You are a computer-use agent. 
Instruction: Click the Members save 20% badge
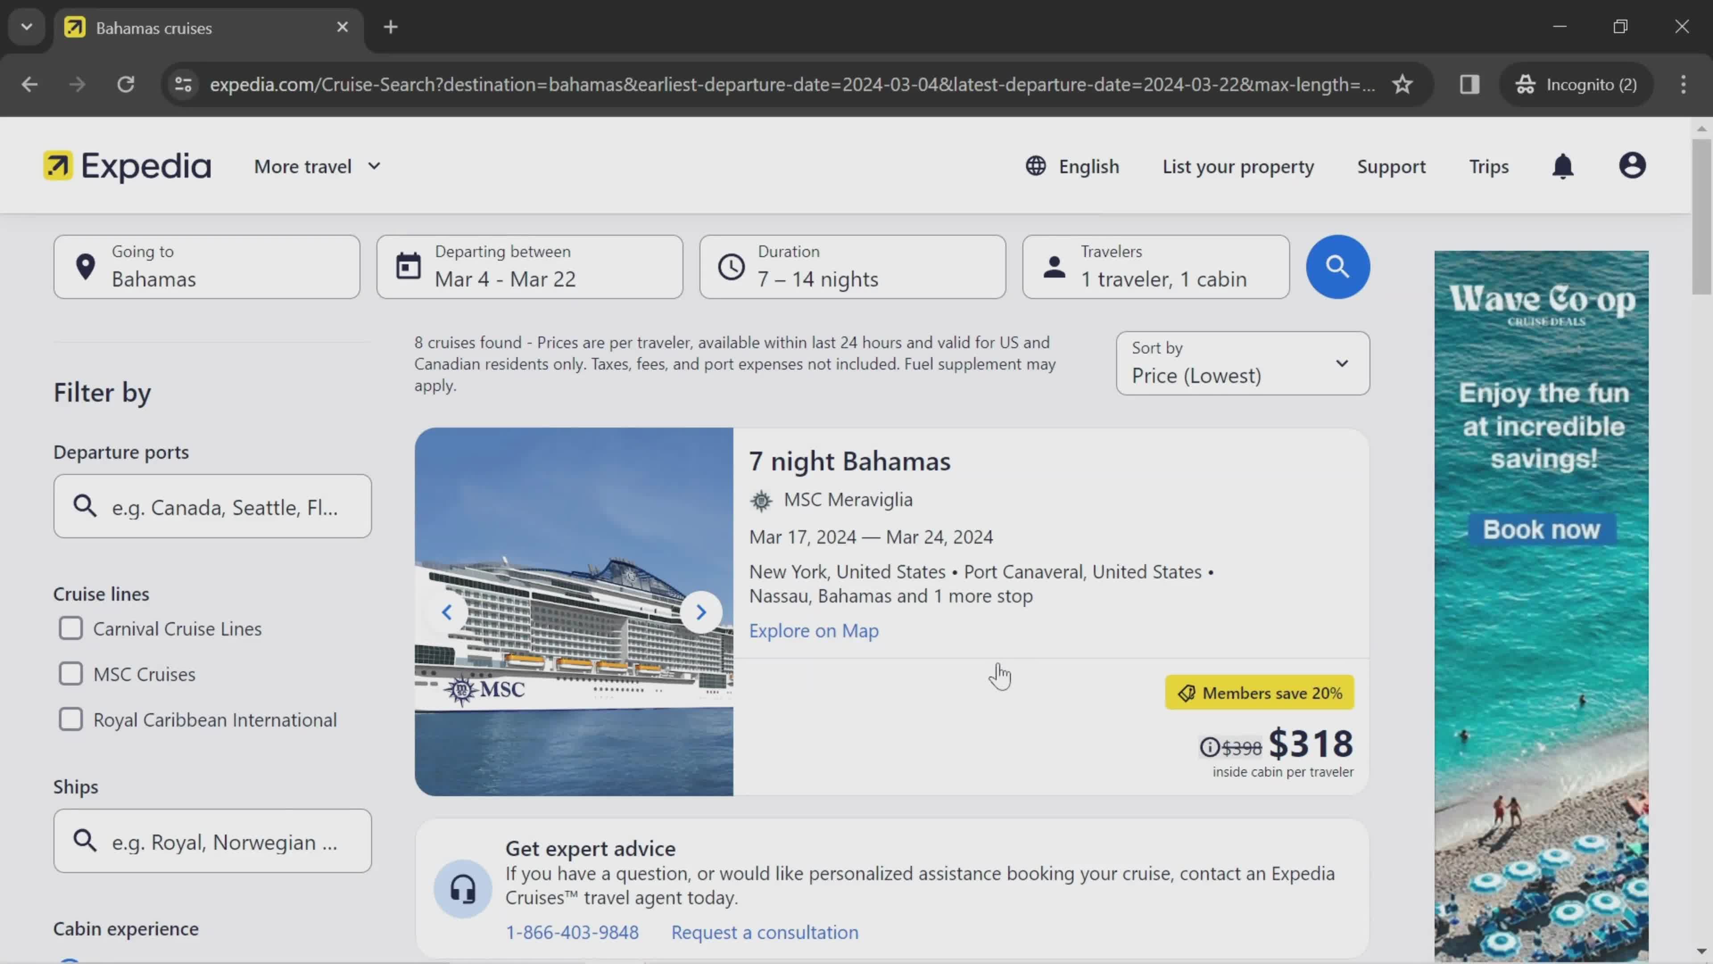pyautogui.click(x=1259, y=693)
